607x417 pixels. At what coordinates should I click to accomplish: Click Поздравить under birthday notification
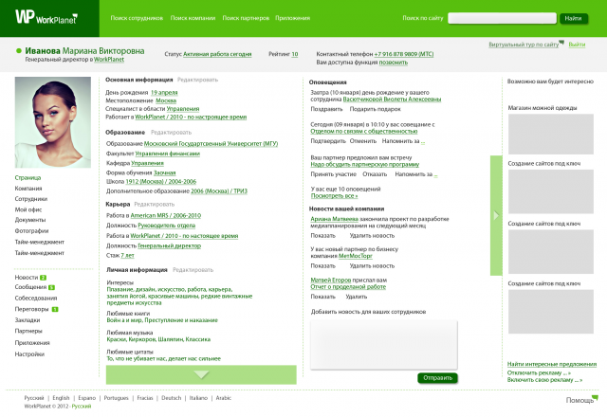point(326,109)
